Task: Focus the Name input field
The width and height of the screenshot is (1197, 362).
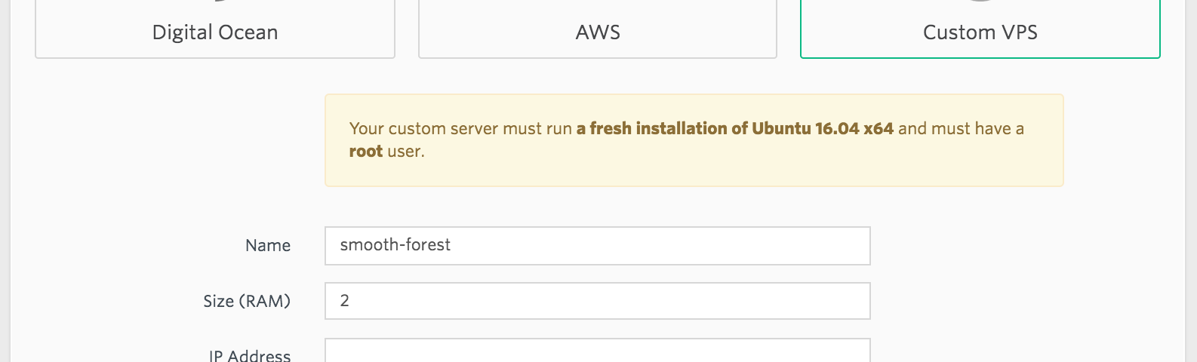Action: (x=598, y=246)
